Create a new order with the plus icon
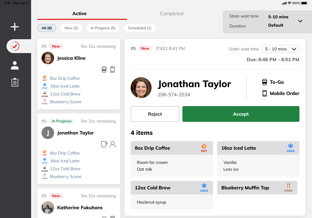This screenshot has width=312, height=218. pyautogui.click(x=15, y=27)
